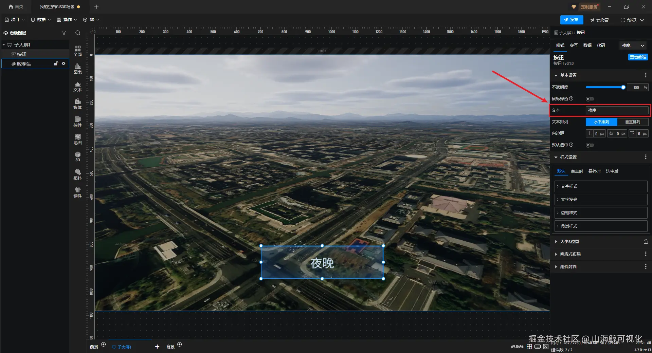Click the 发布 publish button
652x353 pixels.
pos(572,20)
